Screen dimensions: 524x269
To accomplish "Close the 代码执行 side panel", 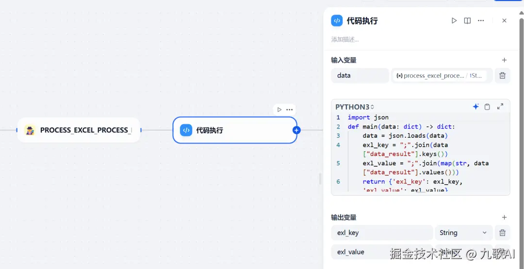I will pyautogui.click(x=504, y=21).
